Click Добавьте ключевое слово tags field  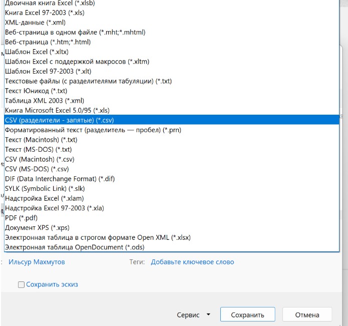[192, 262]
